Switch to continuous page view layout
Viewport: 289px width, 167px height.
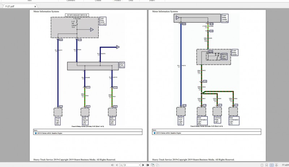click(267, 165)
